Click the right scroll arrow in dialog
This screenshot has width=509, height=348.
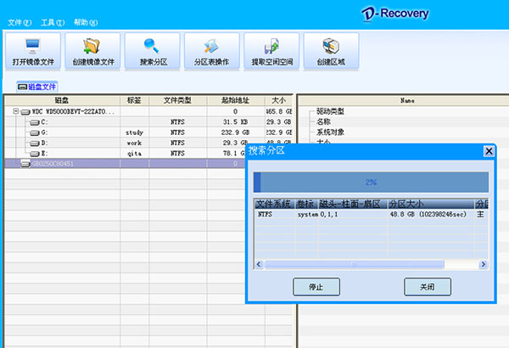pyautogui.click(x=483, y=264)
